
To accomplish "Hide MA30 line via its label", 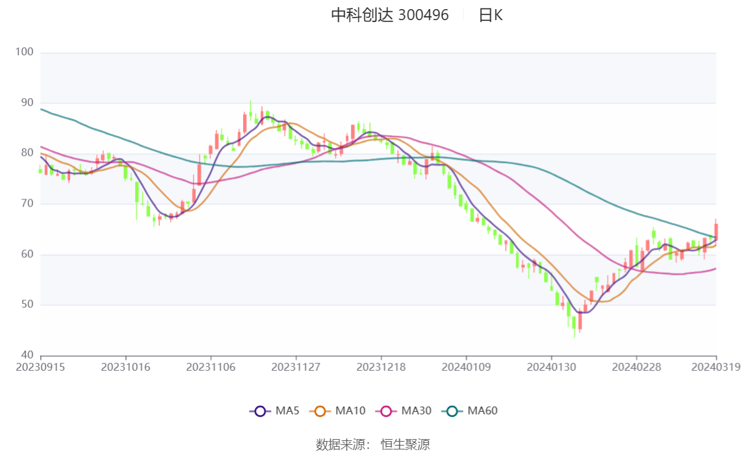I will 417,410.
